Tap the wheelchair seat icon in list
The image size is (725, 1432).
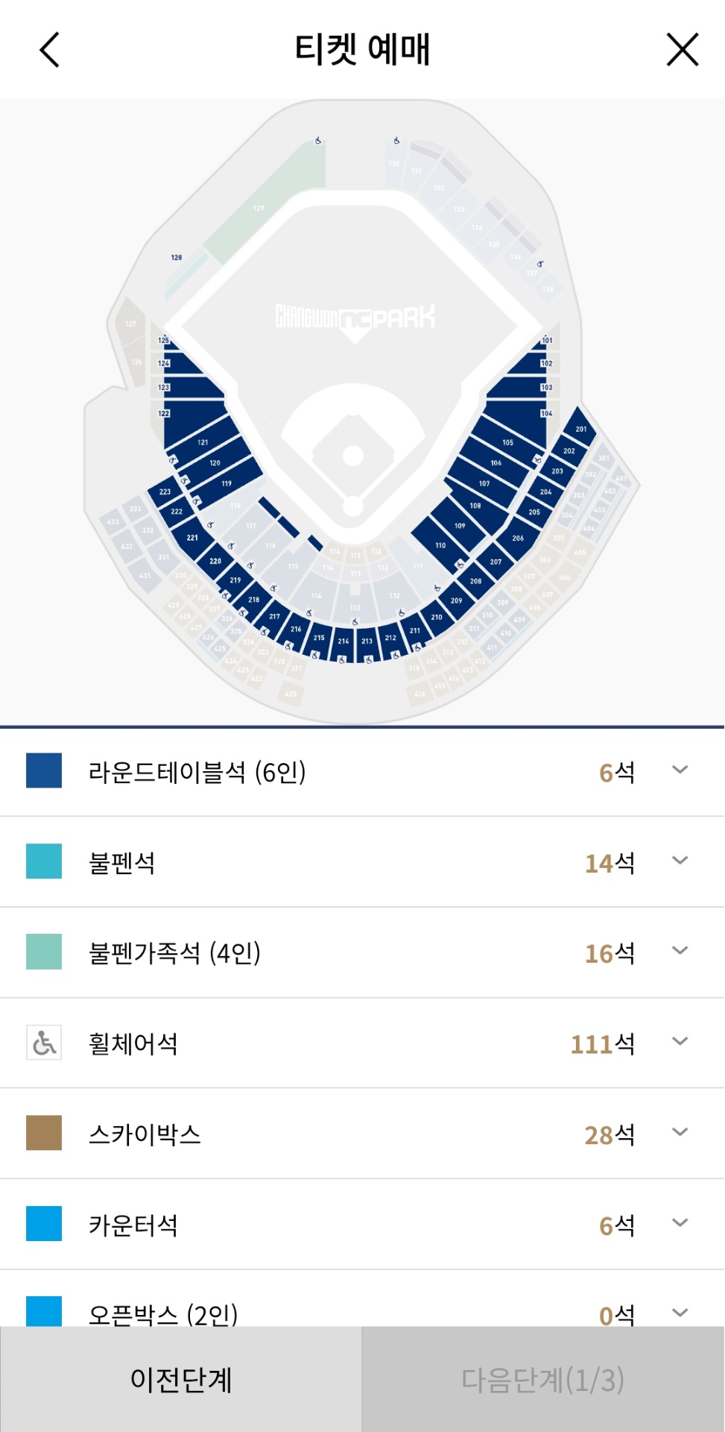(x=44, y=1042)
